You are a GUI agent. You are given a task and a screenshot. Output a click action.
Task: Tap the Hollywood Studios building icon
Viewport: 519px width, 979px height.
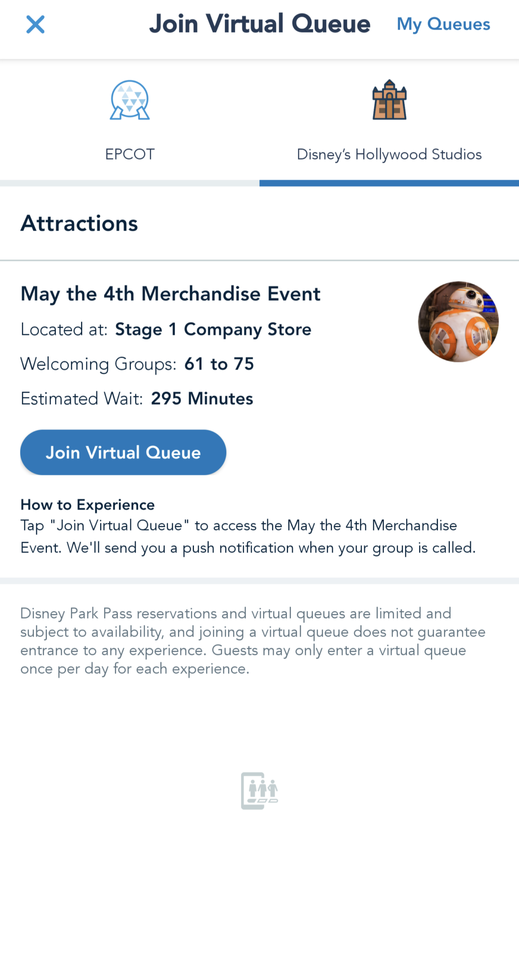tap(389, 100)
